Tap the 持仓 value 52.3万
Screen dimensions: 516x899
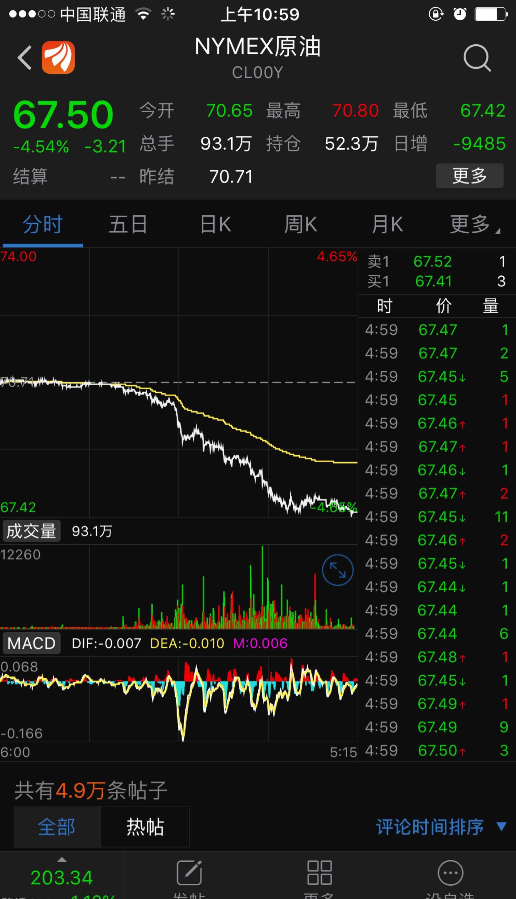click(352, 144)
